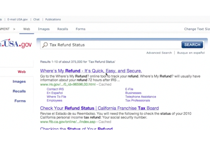Image resolution: width=210 pixels, height=145 pixels.
Task: Click the www.ftb.ca.gov result URL
Action: [68, 122]
